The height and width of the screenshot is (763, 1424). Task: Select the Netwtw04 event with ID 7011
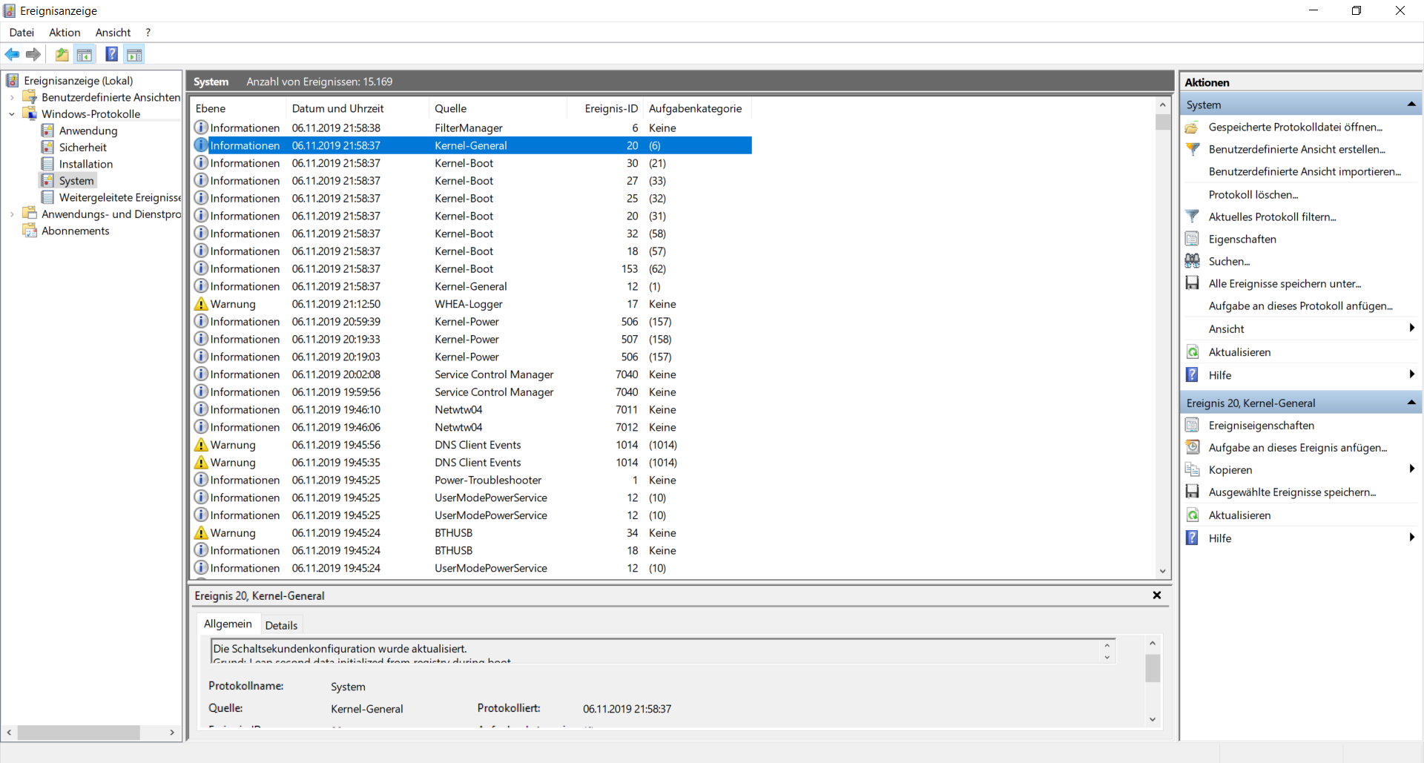(x=472, y=410)
